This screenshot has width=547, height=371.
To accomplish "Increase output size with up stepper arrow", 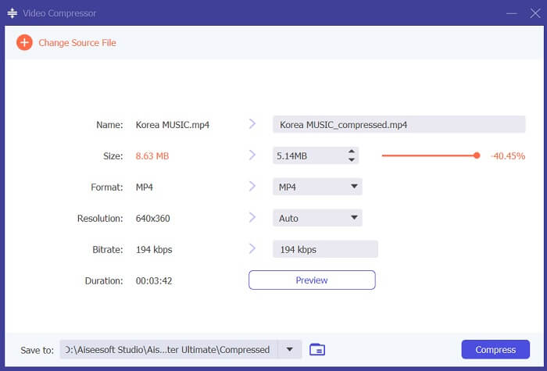I will tap(352, 152).
